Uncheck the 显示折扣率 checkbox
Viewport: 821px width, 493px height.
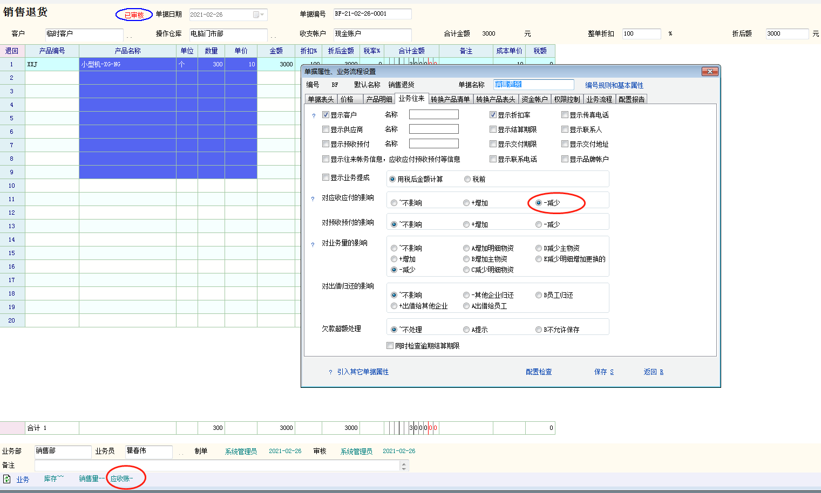tap(493, 115)
